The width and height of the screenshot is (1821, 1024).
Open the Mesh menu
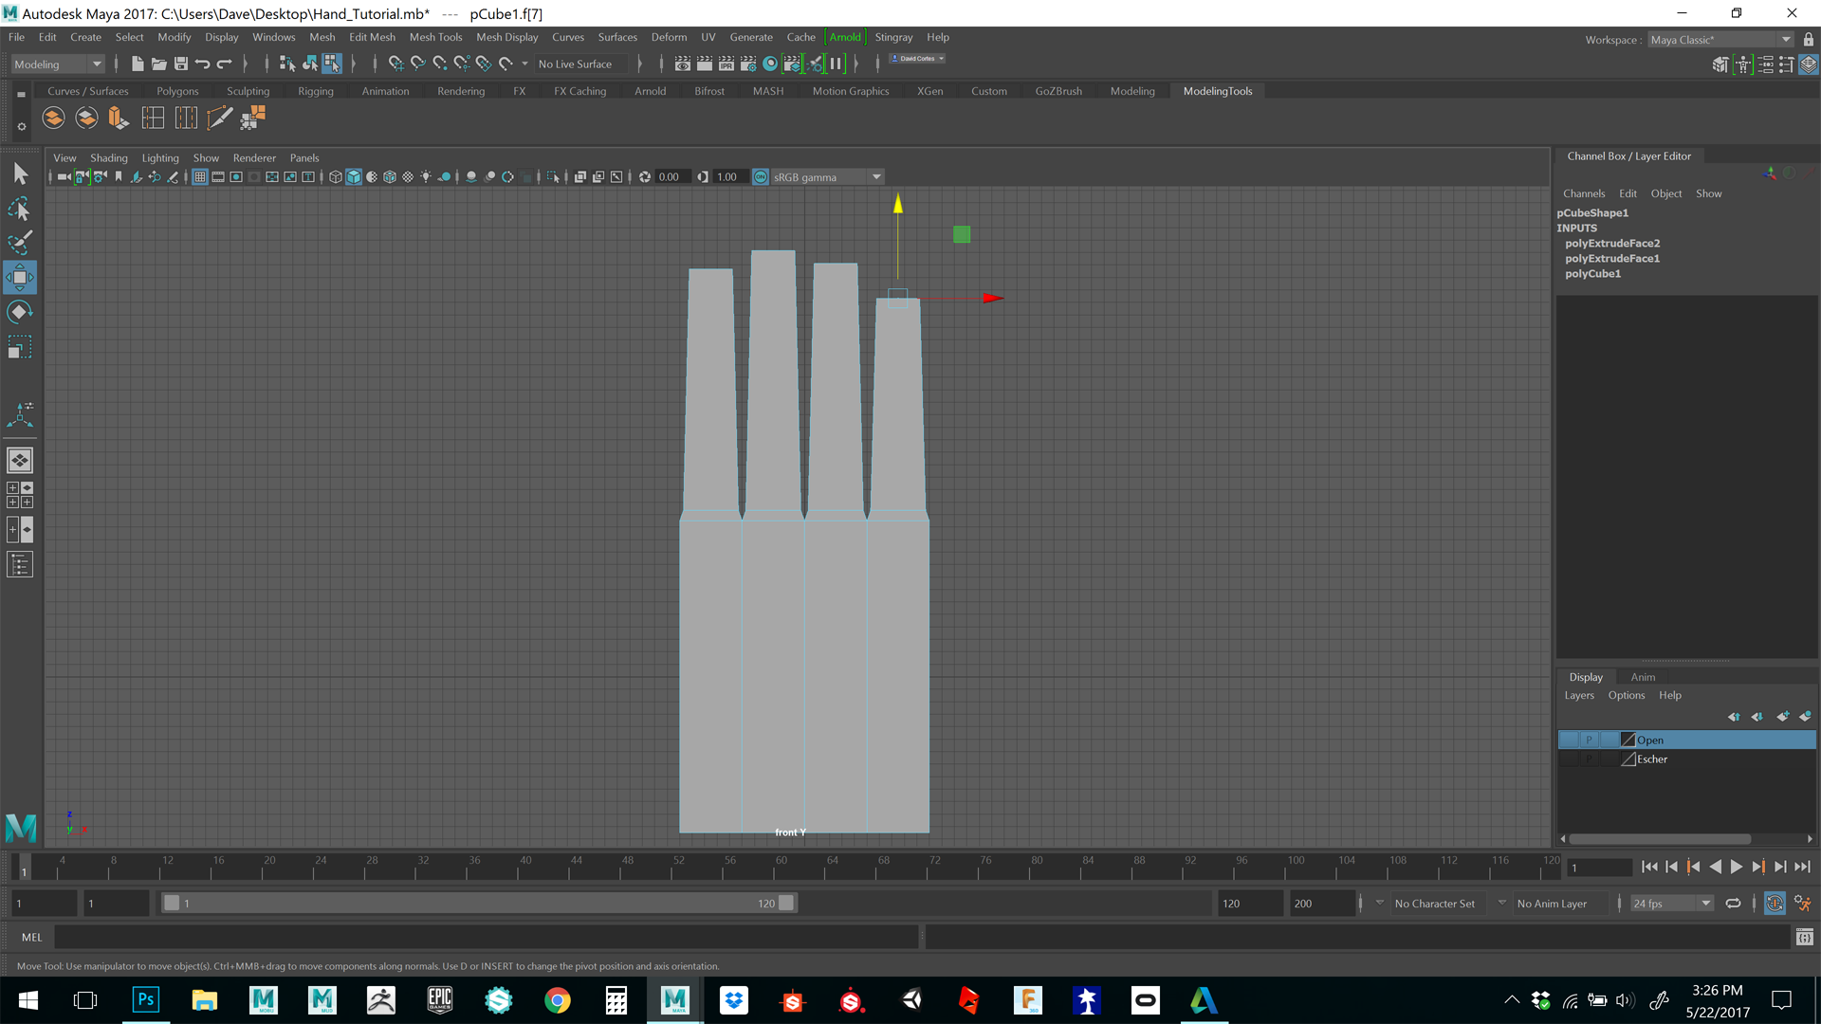click(x=322, y=36)
